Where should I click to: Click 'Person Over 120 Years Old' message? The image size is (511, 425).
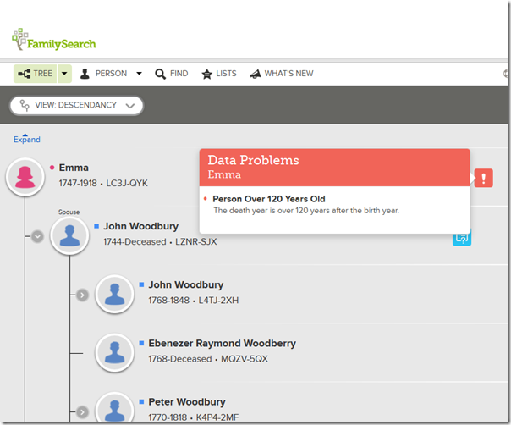pos(269,199)
